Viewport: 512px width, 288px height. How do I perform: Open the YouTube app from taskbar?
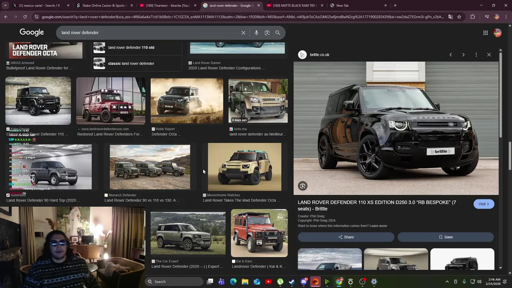tap(268, 282)
